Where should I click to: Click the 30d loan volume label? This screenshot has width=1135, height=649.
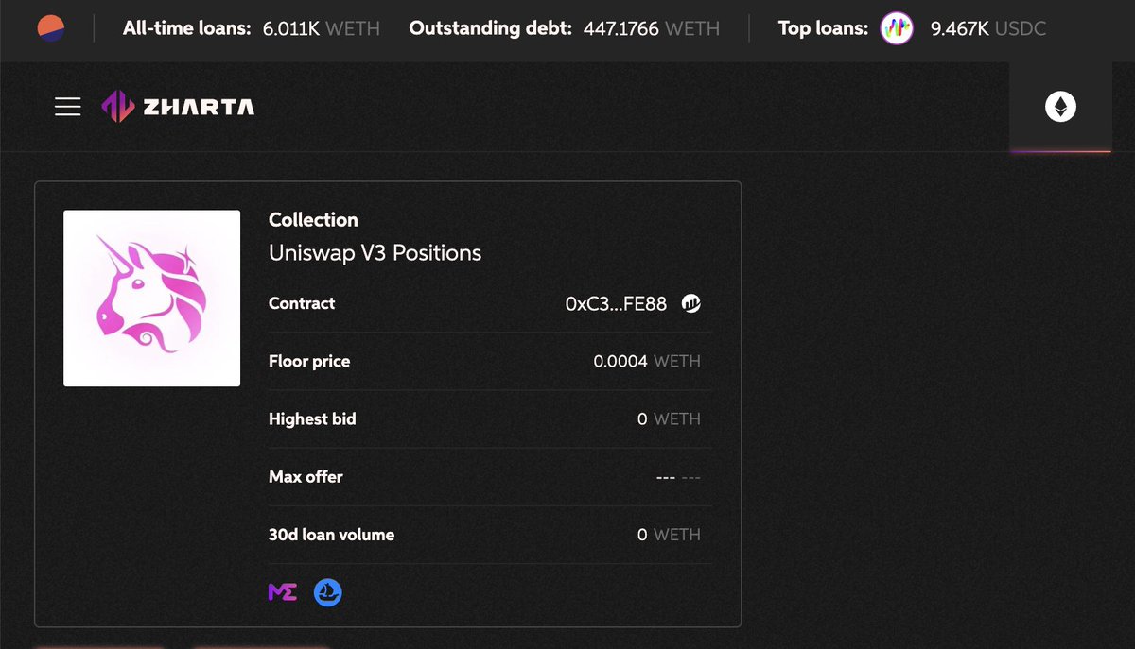coord(331,535)
